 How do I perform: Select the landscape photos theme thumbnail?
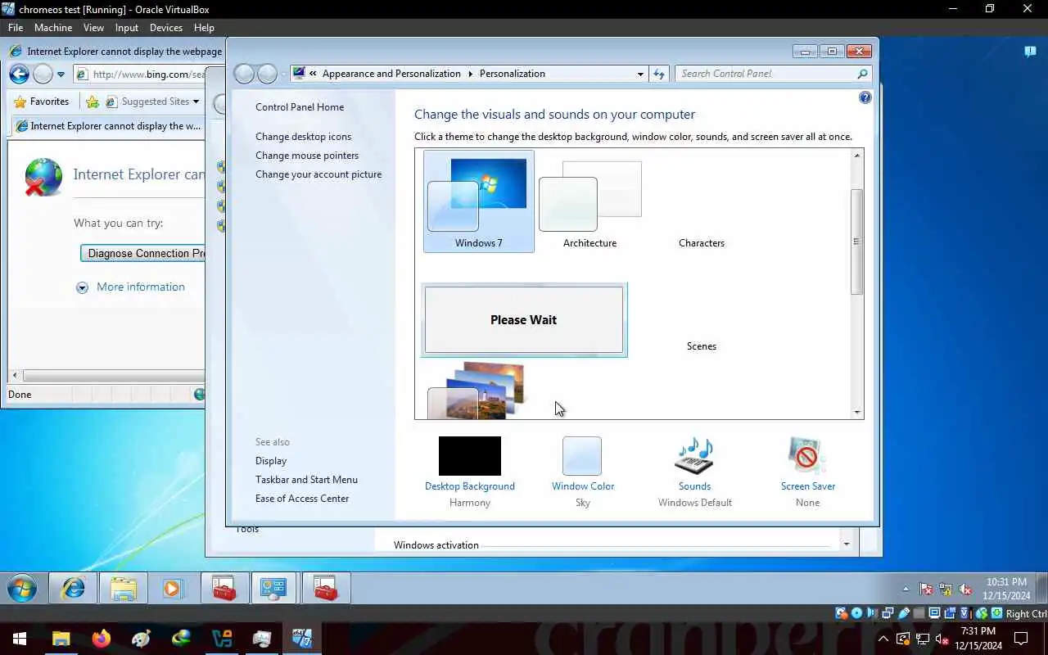477,391
